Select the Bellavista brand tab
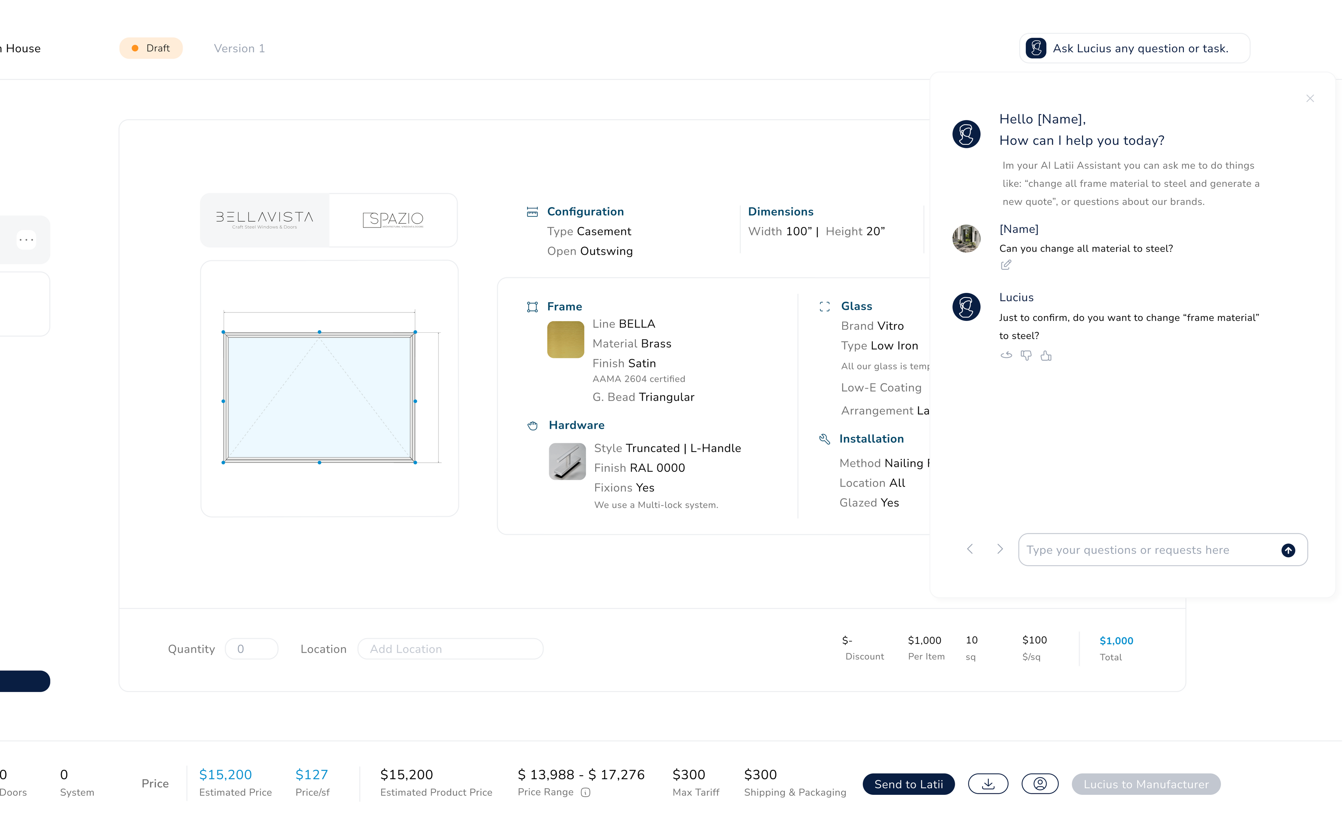 [x=265, y=219]
